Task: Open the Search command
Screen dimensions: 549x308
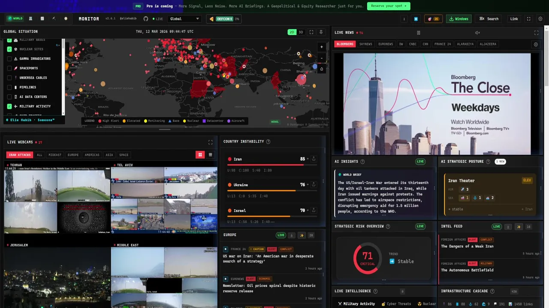Action: point(489,19)
